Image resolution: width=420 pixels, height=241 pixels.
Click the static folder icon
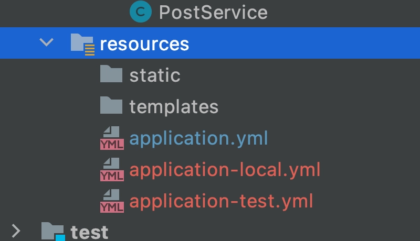pos(111,75)
